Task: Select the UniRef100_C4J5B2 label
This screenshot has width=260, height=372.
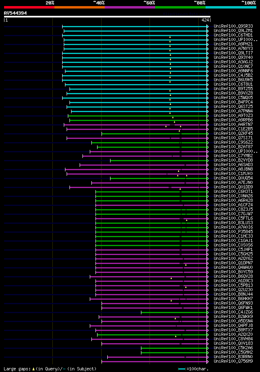Action: pyautogui.click(x=233, y=76)
